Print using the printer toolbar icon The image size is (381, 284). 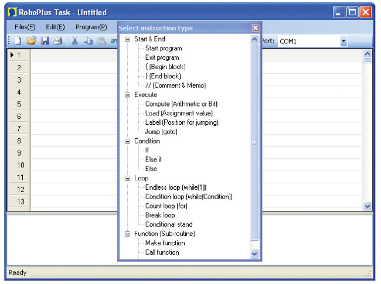[x=58, y=41]
